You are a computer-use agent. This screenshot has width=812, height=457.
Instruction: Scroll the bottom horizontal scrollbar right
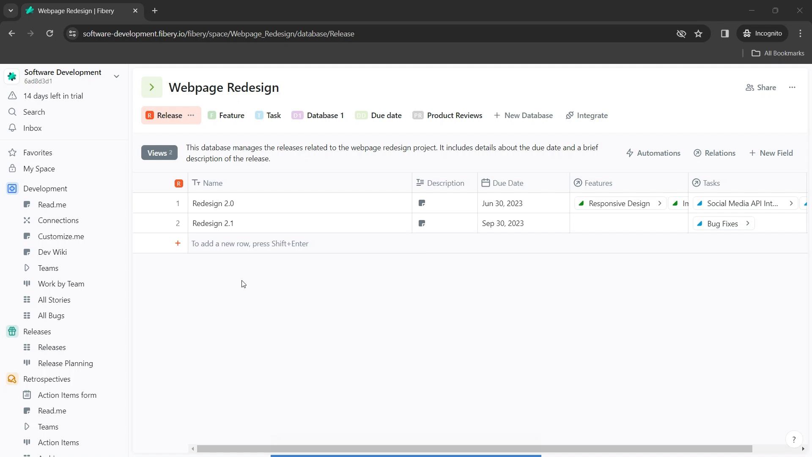807,449
